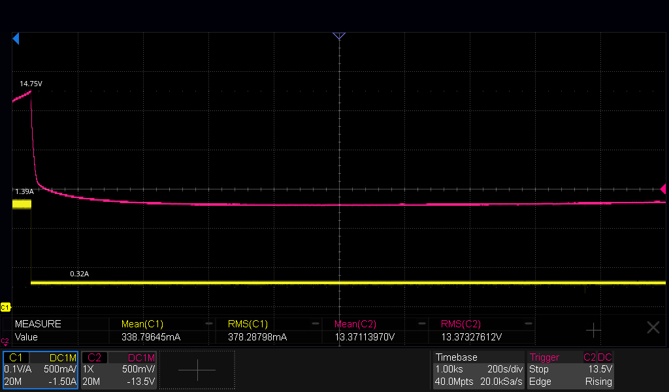
Task: Click the magenta C2 channel offset marker
Action: tap(5, 341)
